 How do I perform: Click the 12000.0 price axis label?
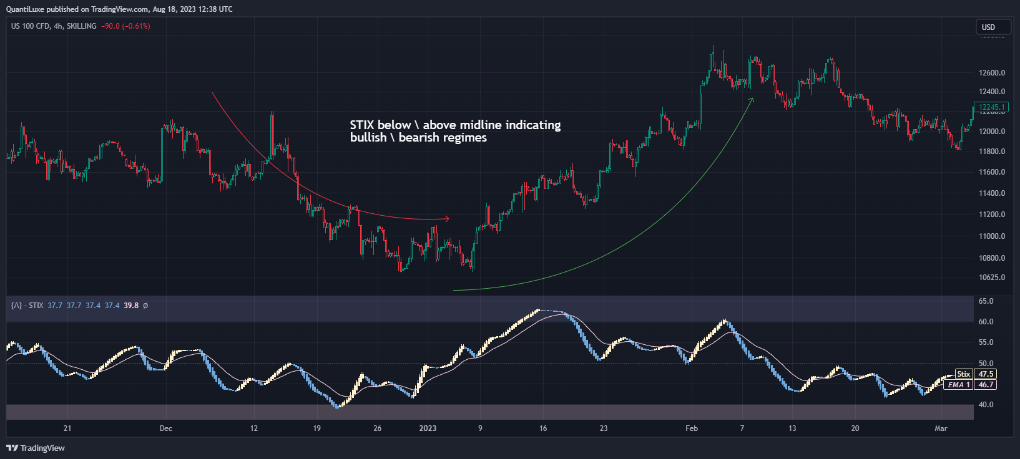point(992,132)
